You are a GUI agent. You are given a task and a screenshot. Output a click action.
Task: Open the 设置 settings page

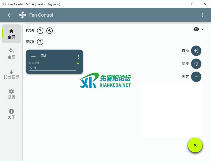point(11,94)
